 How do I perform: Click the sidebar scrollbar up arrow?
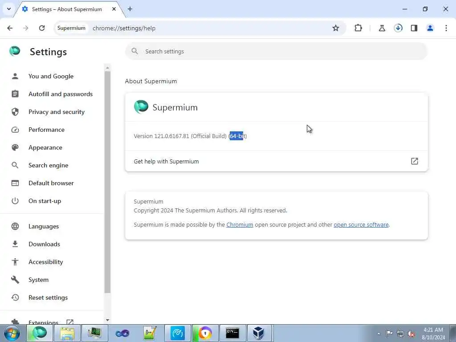click(108, 68)
